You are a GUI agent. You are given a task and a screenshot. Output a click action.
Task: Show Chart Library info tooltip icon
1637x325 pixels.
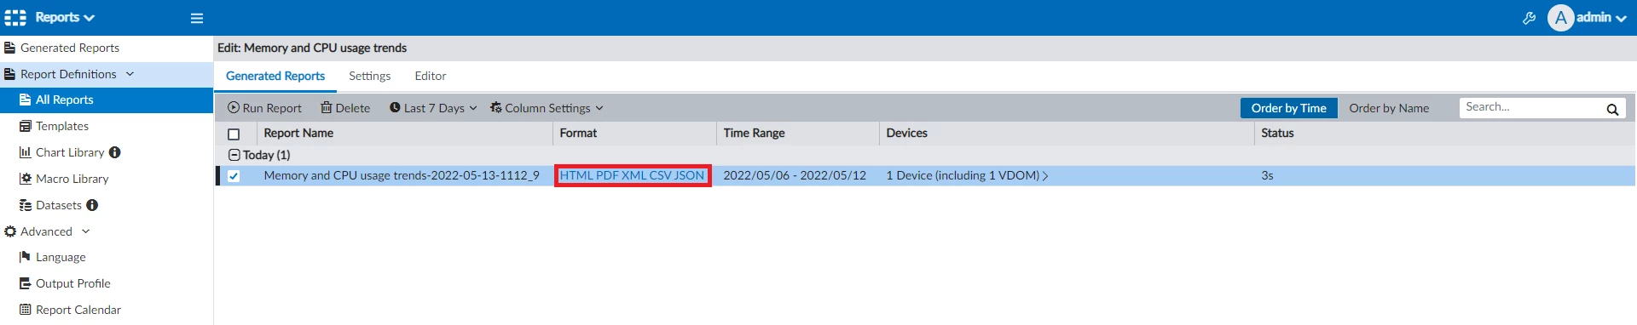click(x=115, y=152)
